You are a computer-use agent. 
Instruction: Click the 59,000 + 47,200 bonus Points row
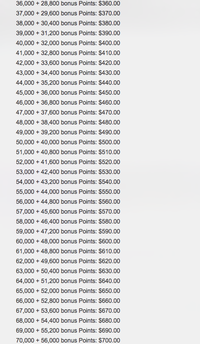68,231
